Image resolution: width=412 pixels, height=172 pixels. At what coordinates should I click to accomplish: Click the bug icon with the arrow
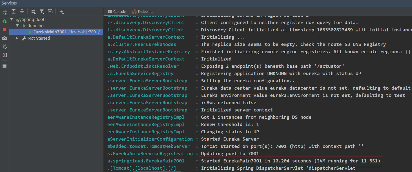pos(5,47)
